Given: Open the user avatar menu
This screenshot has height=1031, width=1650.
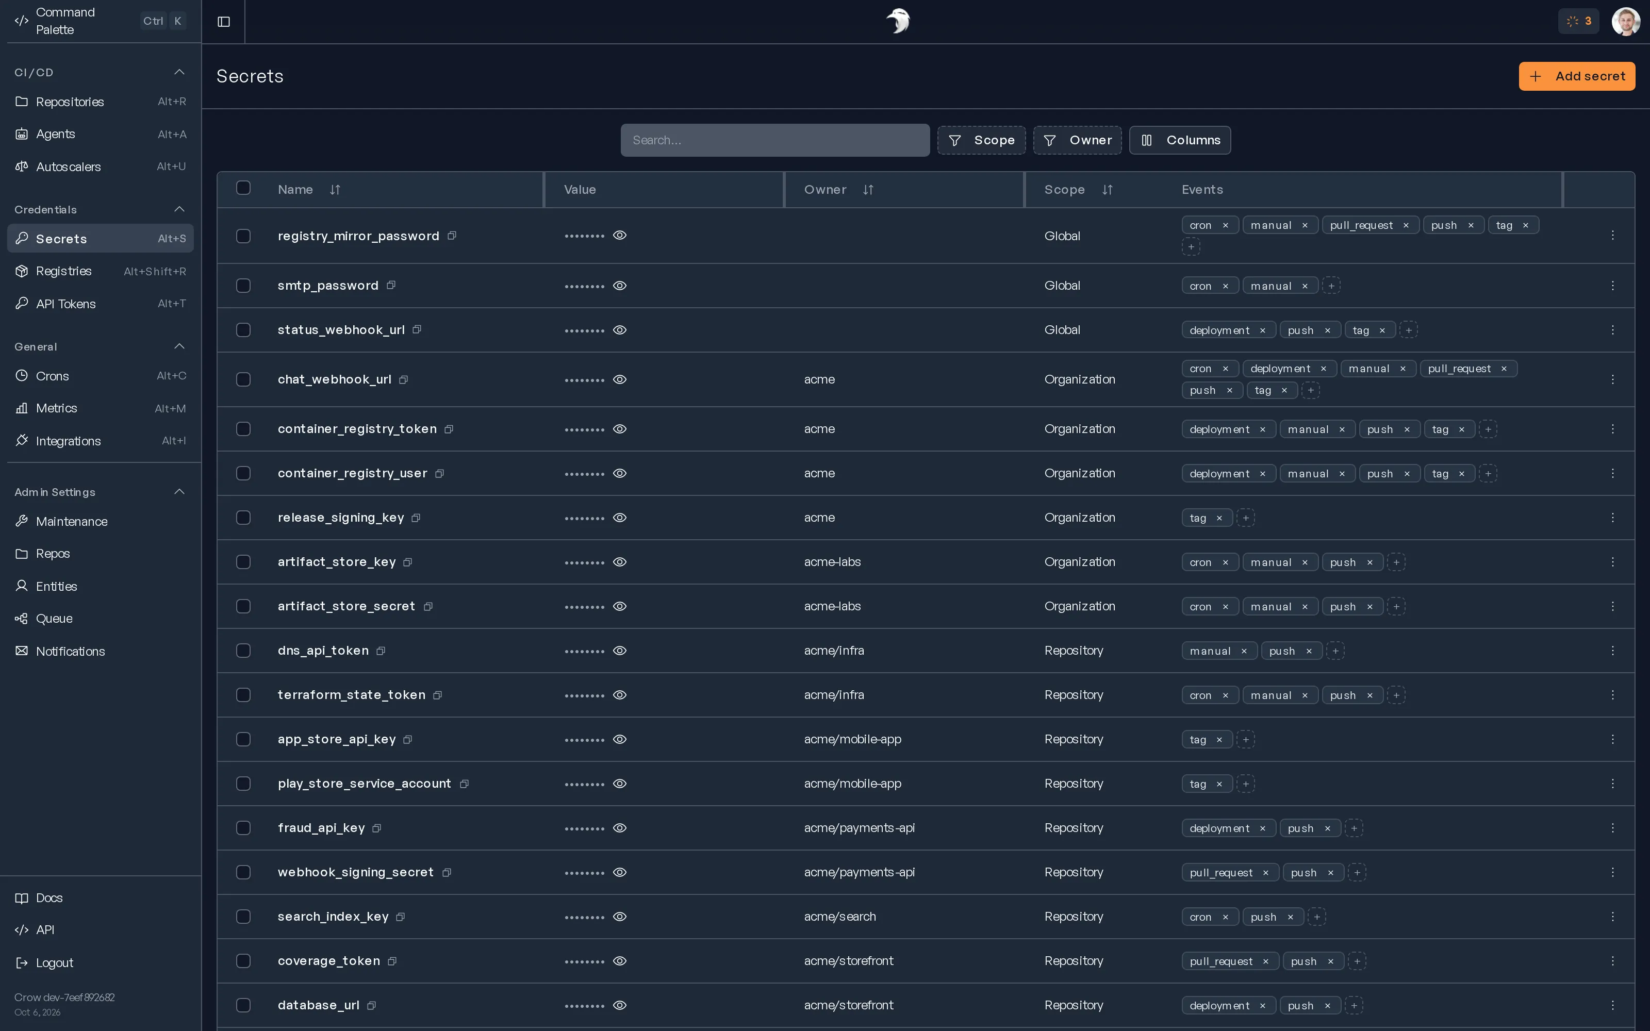Looking at the screenshot, I should 1625,22.
